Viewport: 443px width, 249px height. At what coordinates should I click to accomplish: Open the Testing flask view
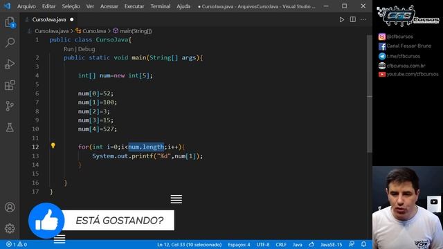click(10, 127)
